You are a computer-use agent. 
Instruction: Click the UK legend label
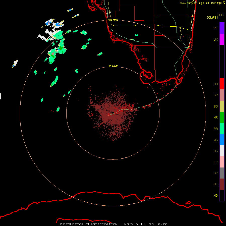pyautogui.click(x=215, y=39)
